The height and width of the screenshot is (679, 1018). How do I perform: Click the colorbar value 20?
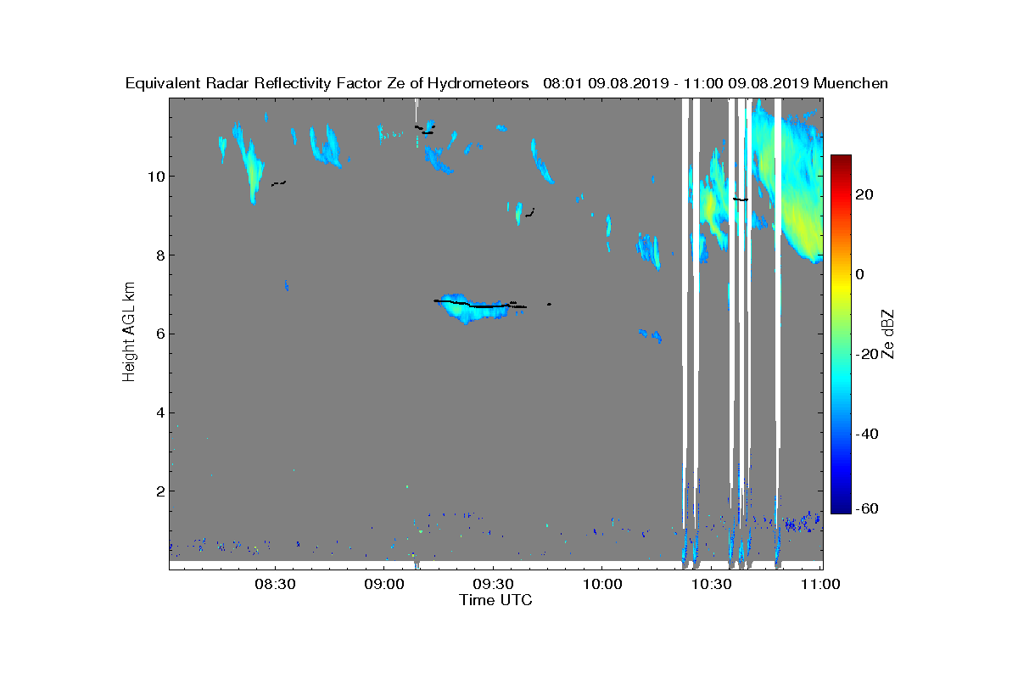[865, 194]
